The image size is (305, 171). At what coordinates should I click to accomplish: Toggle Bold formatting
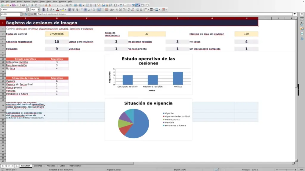pyautogui.click(x=43, y=10)
